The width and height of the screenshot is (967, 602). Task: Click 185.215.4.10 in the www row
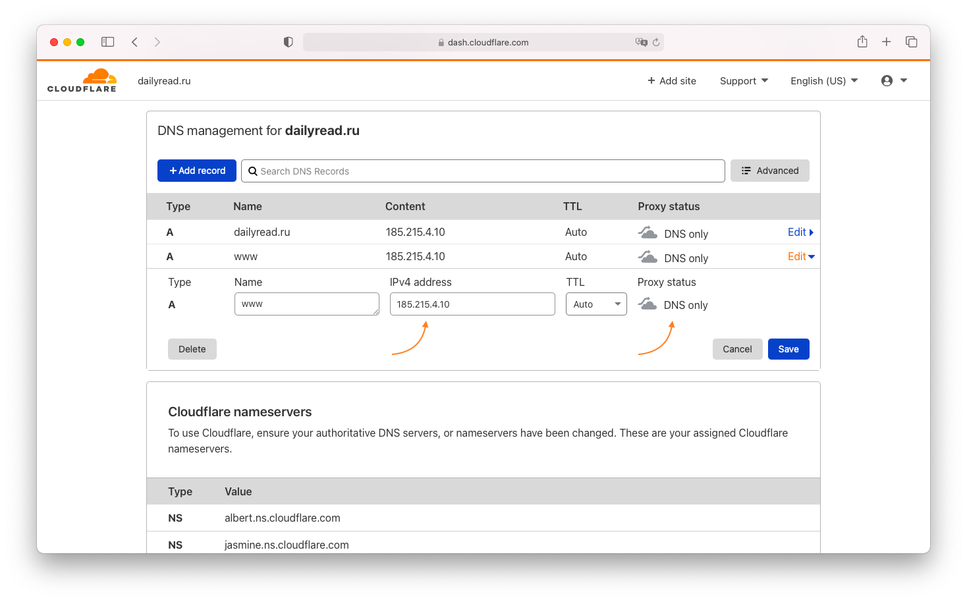click(x=416, y=256)
